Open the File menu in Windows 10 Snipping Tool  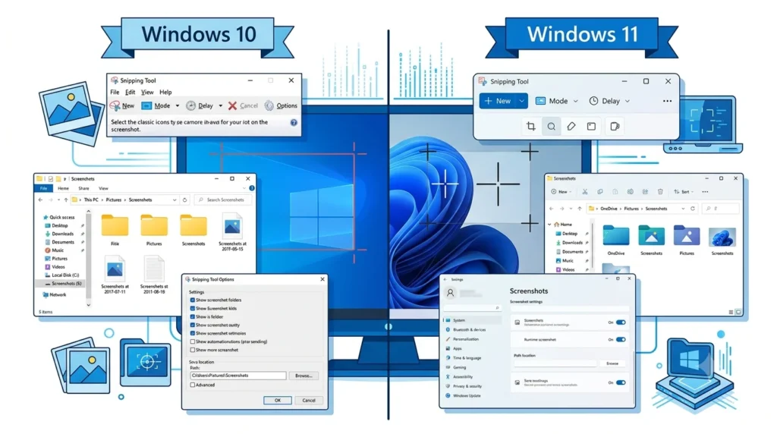pyautogui.click(x=115, y=92)
